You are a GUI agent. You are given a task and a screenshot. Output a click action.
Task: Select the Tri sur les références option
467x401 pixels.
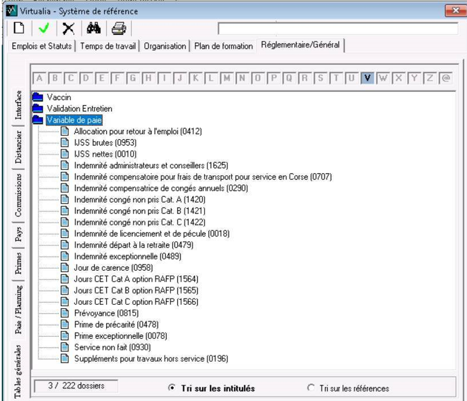[312, 388]
